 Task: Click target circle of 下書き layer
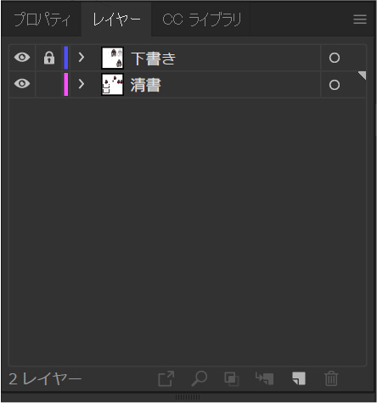[x=335, y=58]
